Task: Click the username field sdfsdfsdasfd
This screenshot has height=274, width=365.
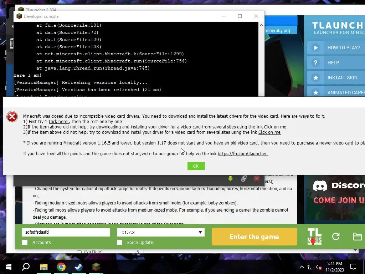Action: (66, 232)
